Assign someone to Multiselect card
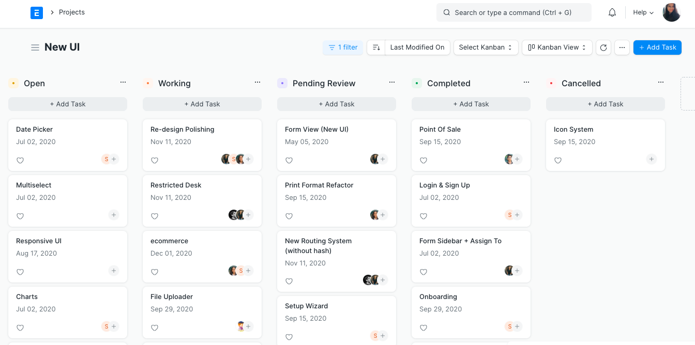 pyautogui.click(x=114, y=215)
